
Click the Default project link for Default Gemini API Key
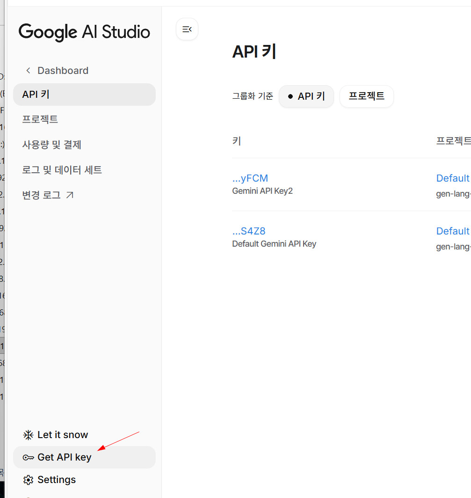pos(453,231)
